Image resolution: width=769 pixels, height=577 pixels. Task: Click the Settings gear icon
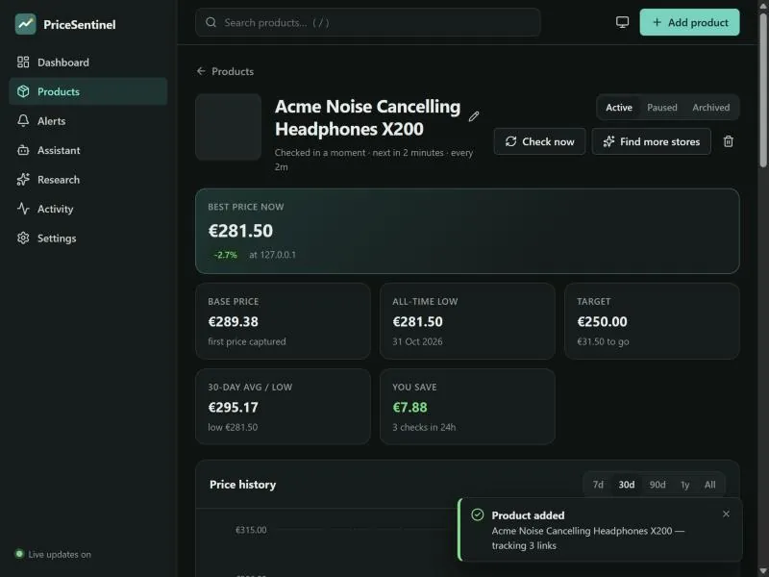coord(23,238)
